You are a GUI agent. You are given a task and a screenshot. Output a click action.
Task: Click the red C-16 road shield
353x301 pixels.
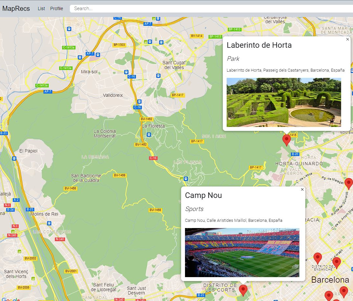point(153,158)
